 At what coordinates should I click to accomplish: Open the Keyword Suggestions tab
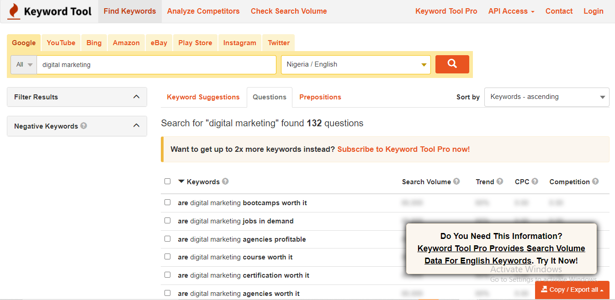[203, 97]
